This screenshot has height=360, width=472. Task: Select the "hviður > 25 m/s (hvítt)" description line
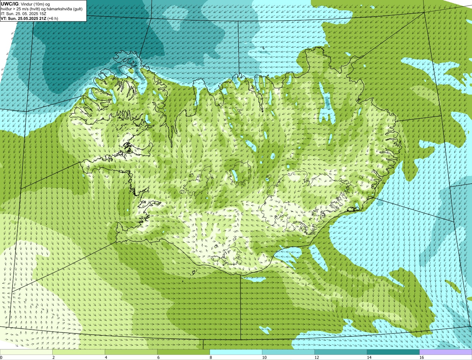[42, 8]
